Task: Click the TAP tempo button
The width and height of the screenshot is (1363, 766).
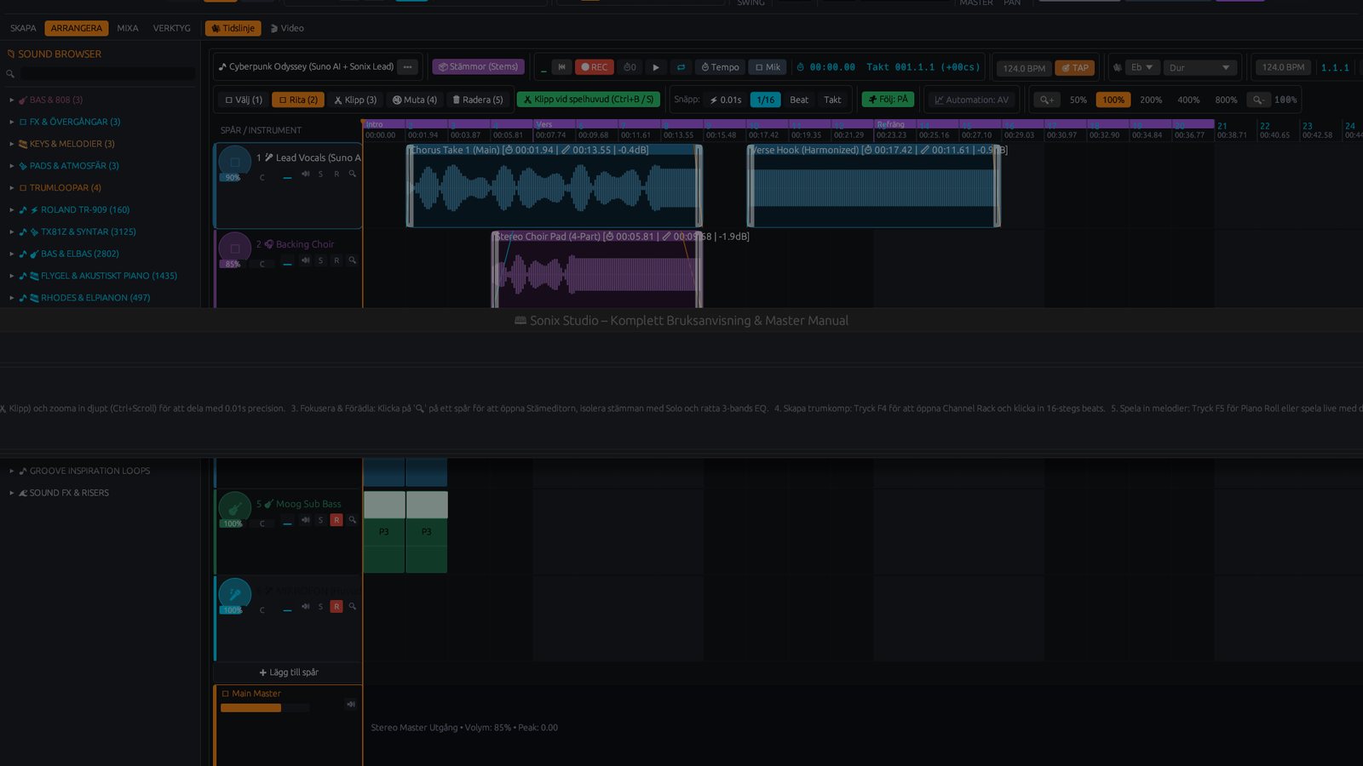Action: [x=1075, y=67]
